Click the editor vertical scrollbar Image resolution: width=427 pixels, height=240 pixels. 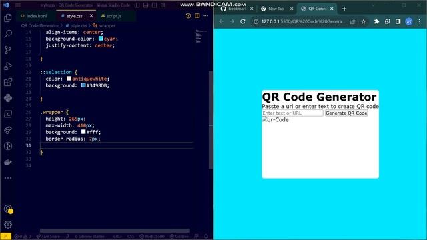tap(211, 120)
